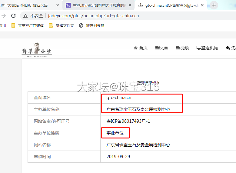Click the 粤ICP备08017493号-1 value

(x=128, y=121)
